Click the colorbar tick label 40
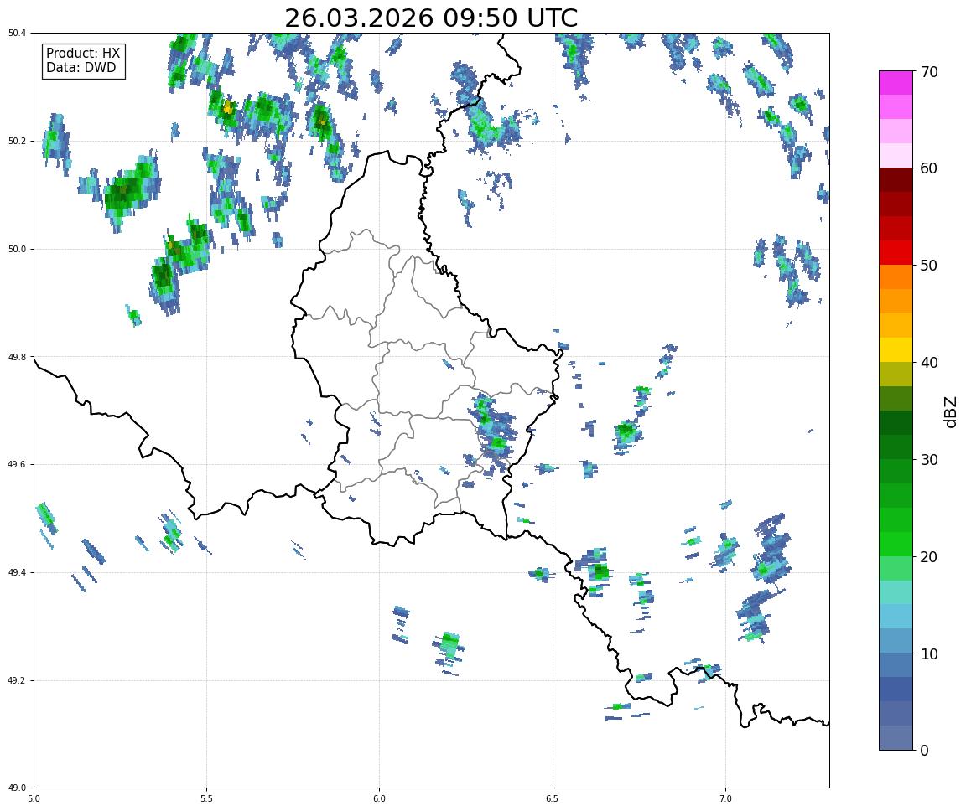Viewport: 966px width, 811px height. [929, 363]
